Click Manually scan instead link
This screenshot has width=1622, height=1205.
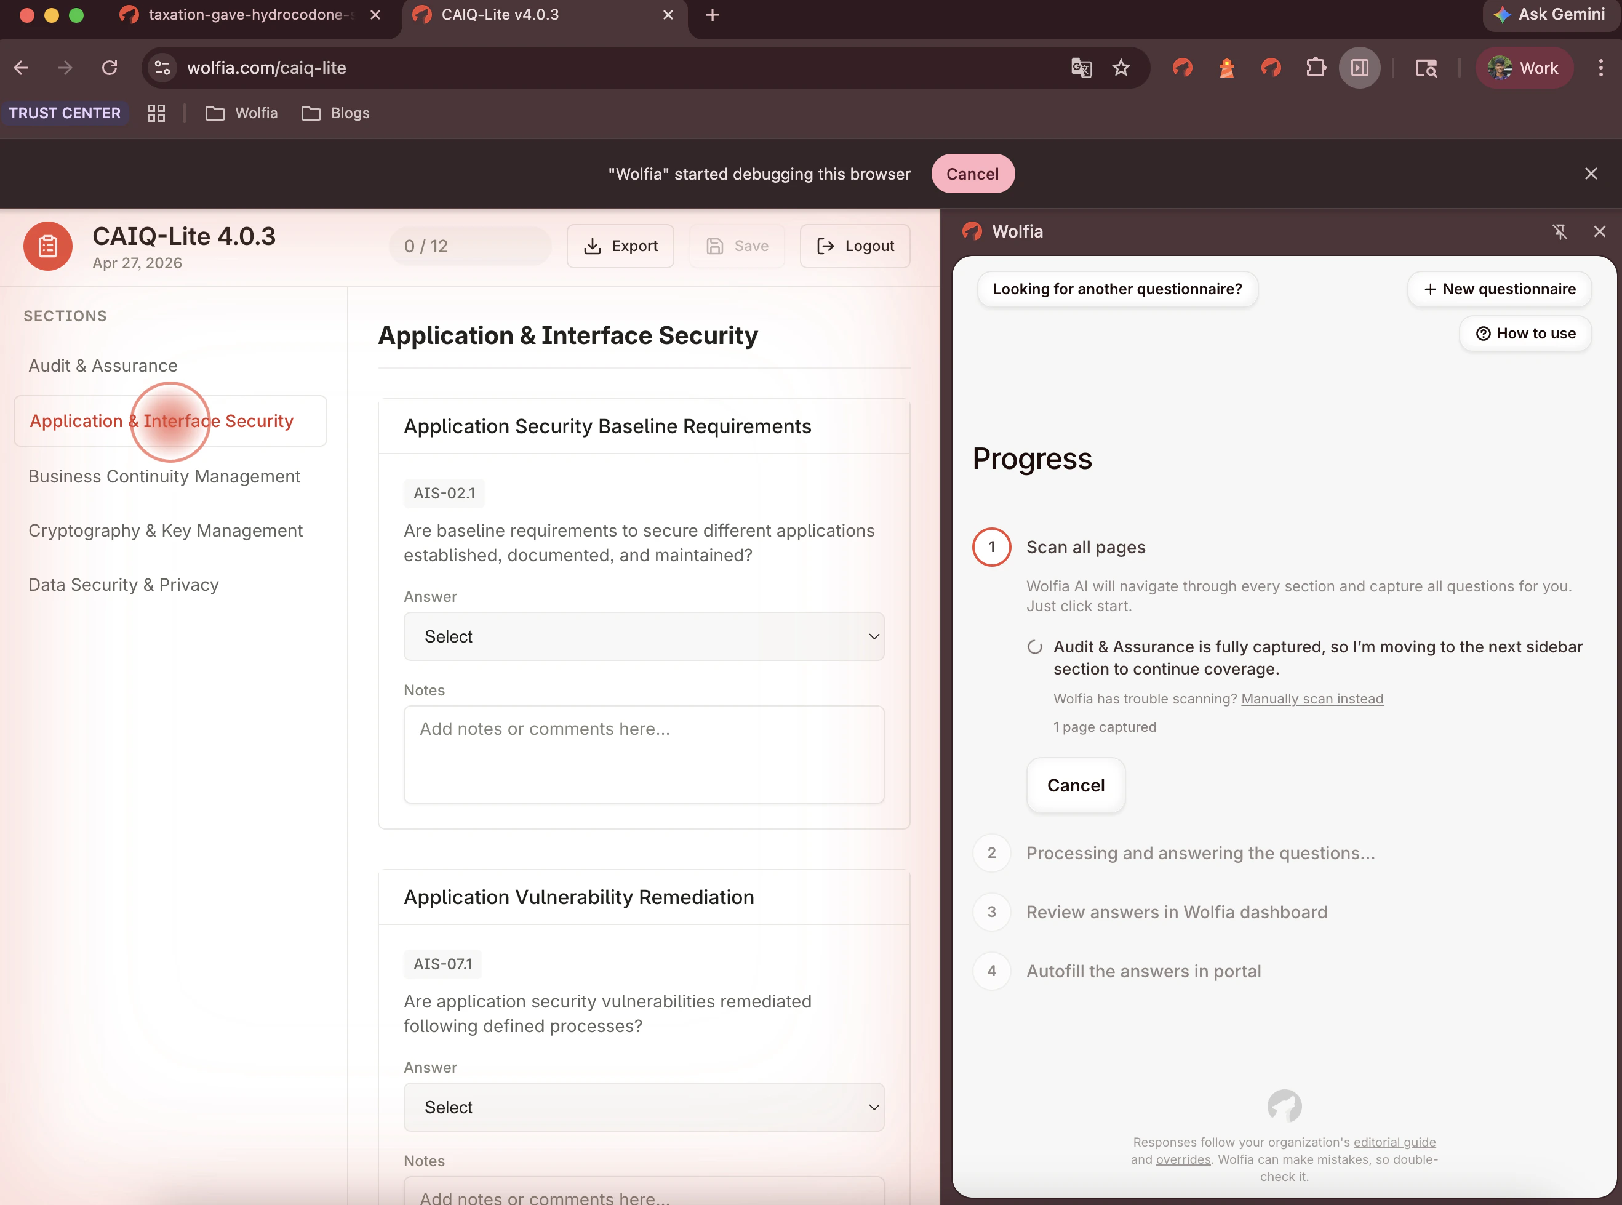[x=1311, y=698]
